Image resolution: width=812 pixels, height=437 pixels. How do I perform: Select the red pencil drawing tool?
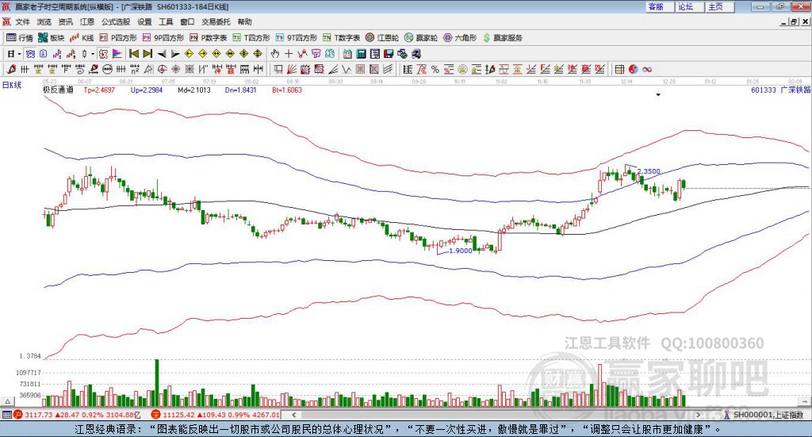pos(11,69)
